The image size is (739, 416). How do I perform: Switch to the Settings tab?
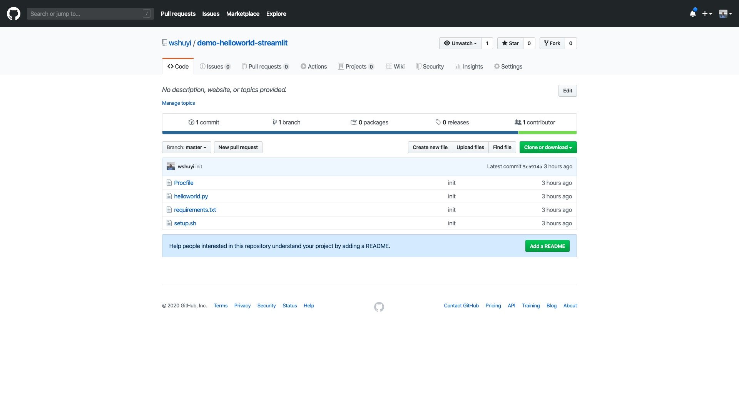tap(508, 66)
